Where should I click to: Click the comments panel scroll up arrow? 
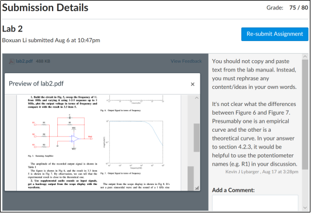click(x=305, y=57)
